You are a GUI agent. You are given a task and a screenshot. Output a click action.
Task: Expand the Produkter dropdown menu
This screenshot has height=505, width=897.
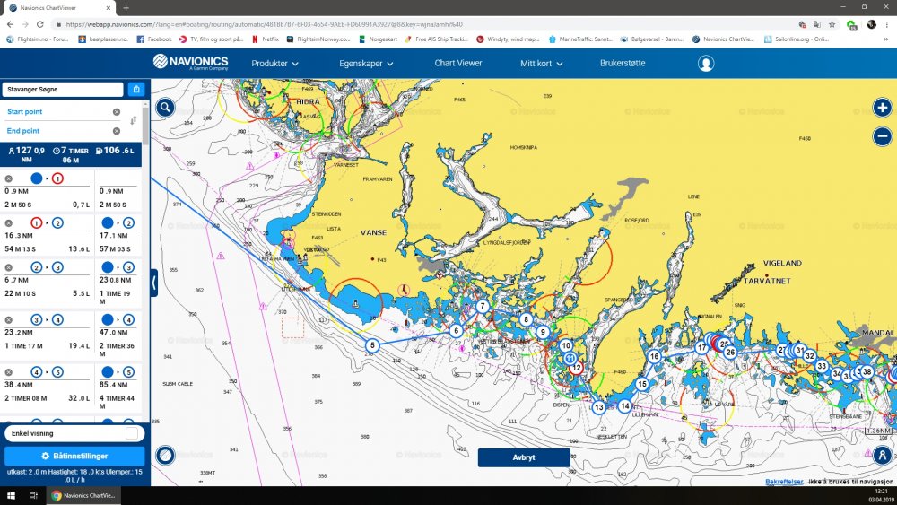point(274,64)
